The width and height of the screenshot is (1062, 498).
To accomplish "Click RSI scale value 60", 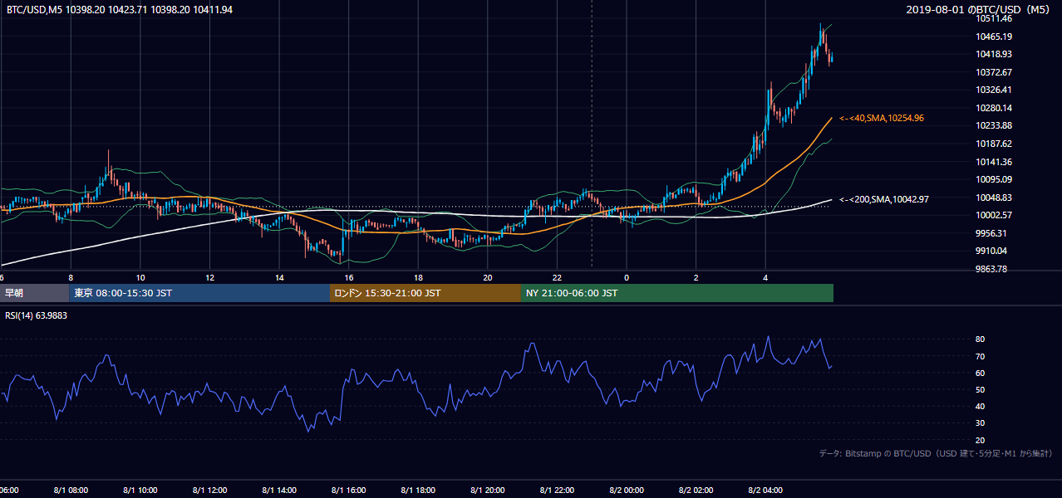I will pyautogui.click(x=981, y=373).
